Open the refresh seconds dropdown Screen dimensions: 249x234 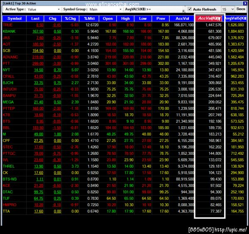228,10
